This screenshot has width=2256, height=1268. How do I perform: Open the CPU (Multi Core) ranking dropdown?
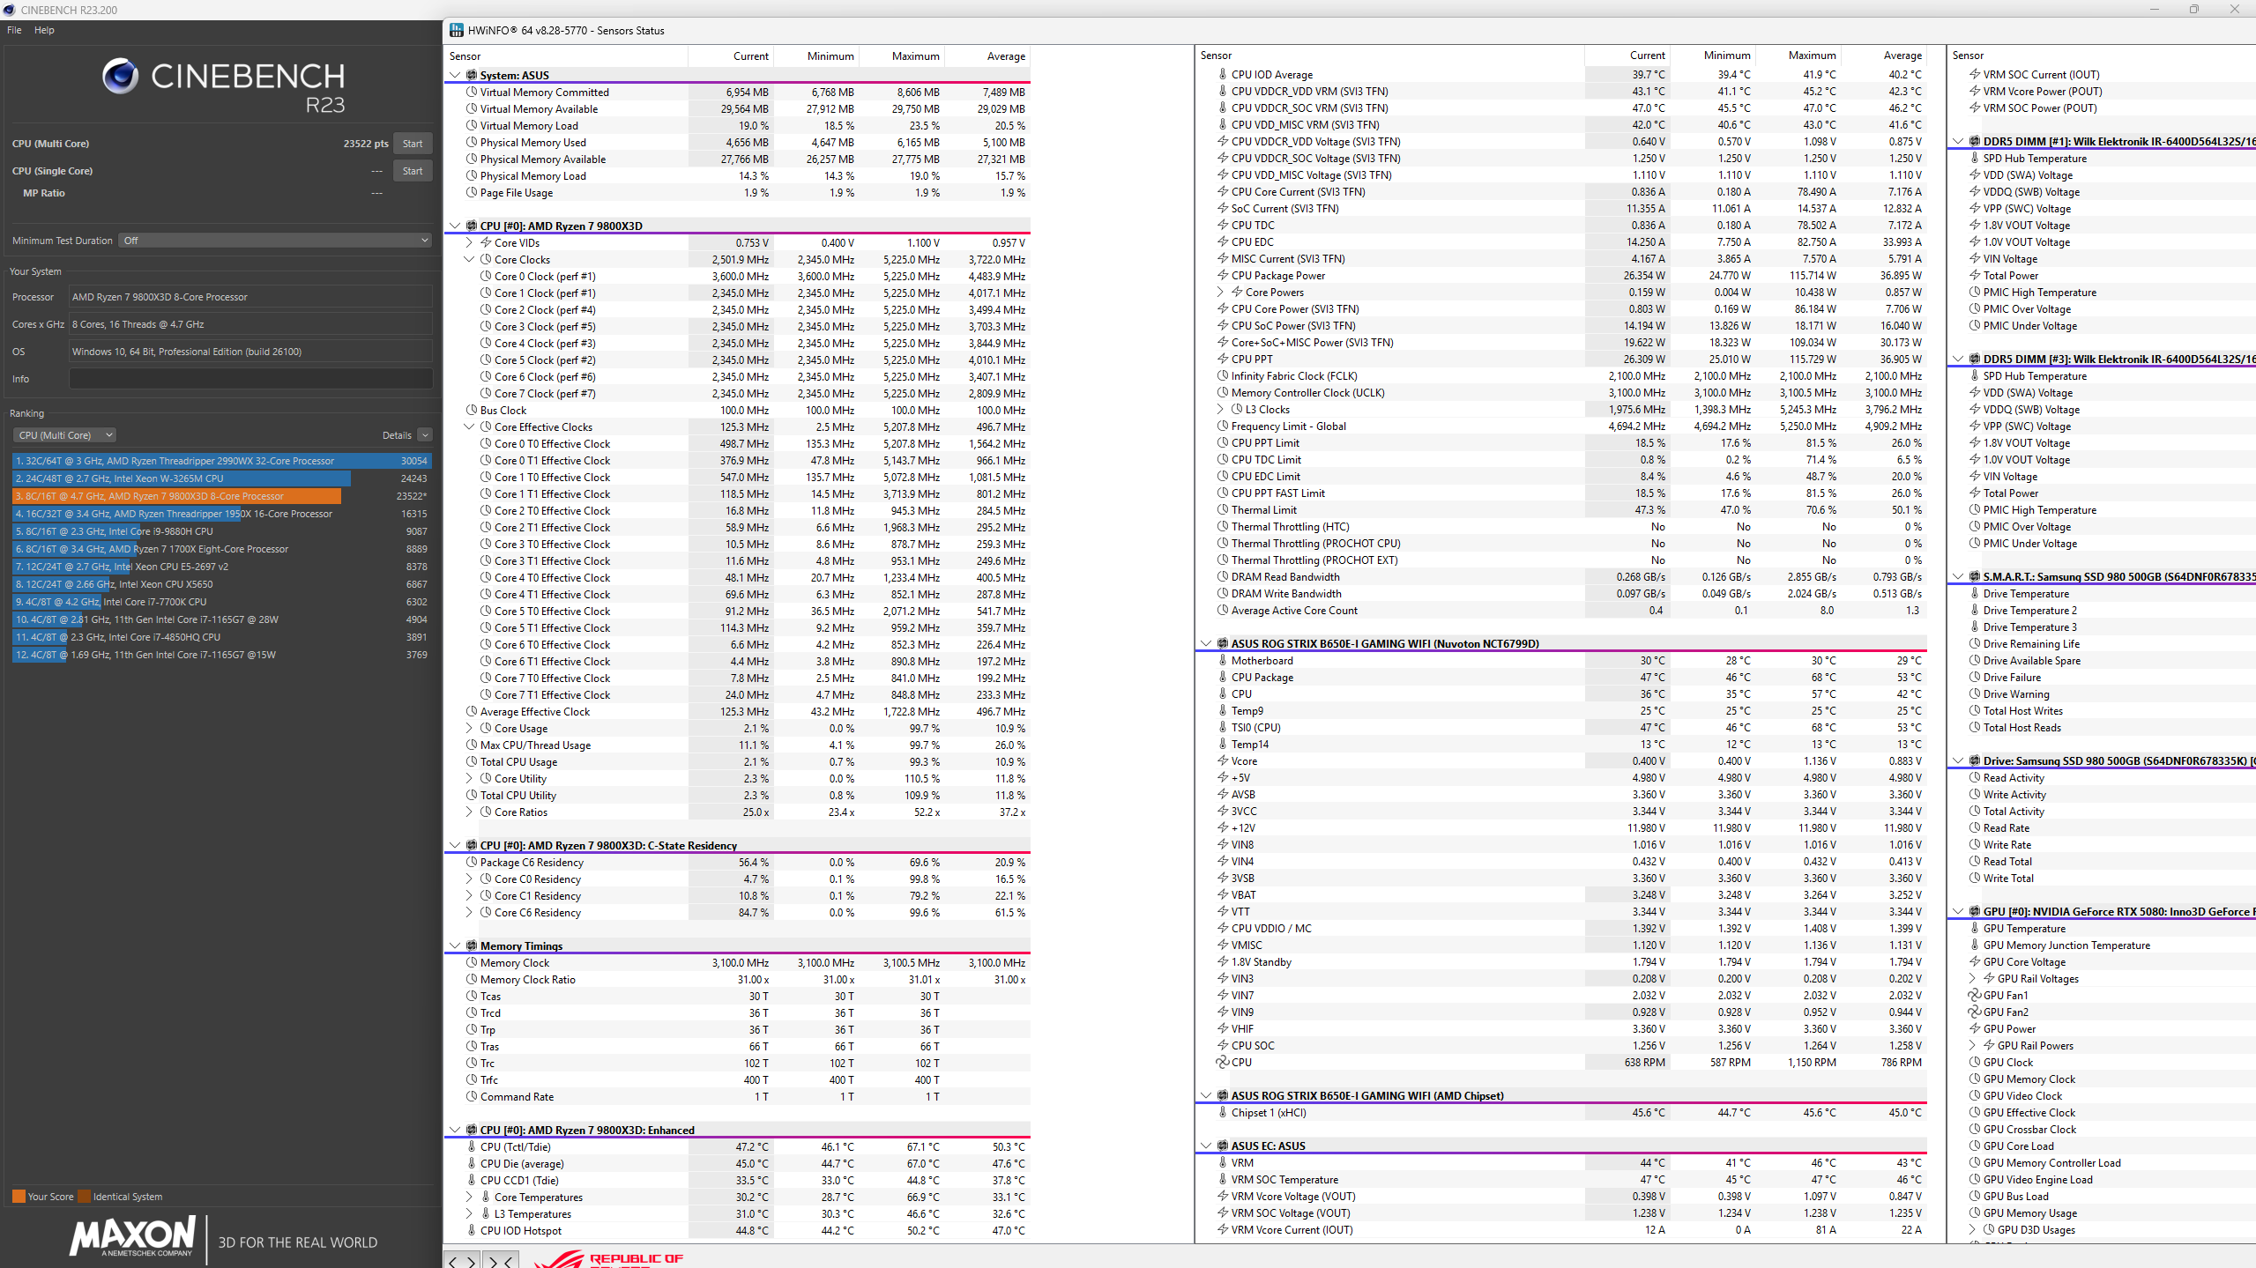pos(65,434)
